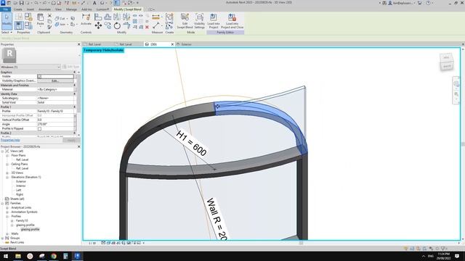Collapse the Elevations (Elevation 1) node

coord(7,177)
